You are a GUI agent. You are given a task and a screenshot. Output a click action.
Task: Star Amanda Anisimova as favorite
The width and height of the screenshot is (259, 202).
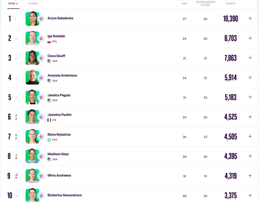click(x=41, y=78)
